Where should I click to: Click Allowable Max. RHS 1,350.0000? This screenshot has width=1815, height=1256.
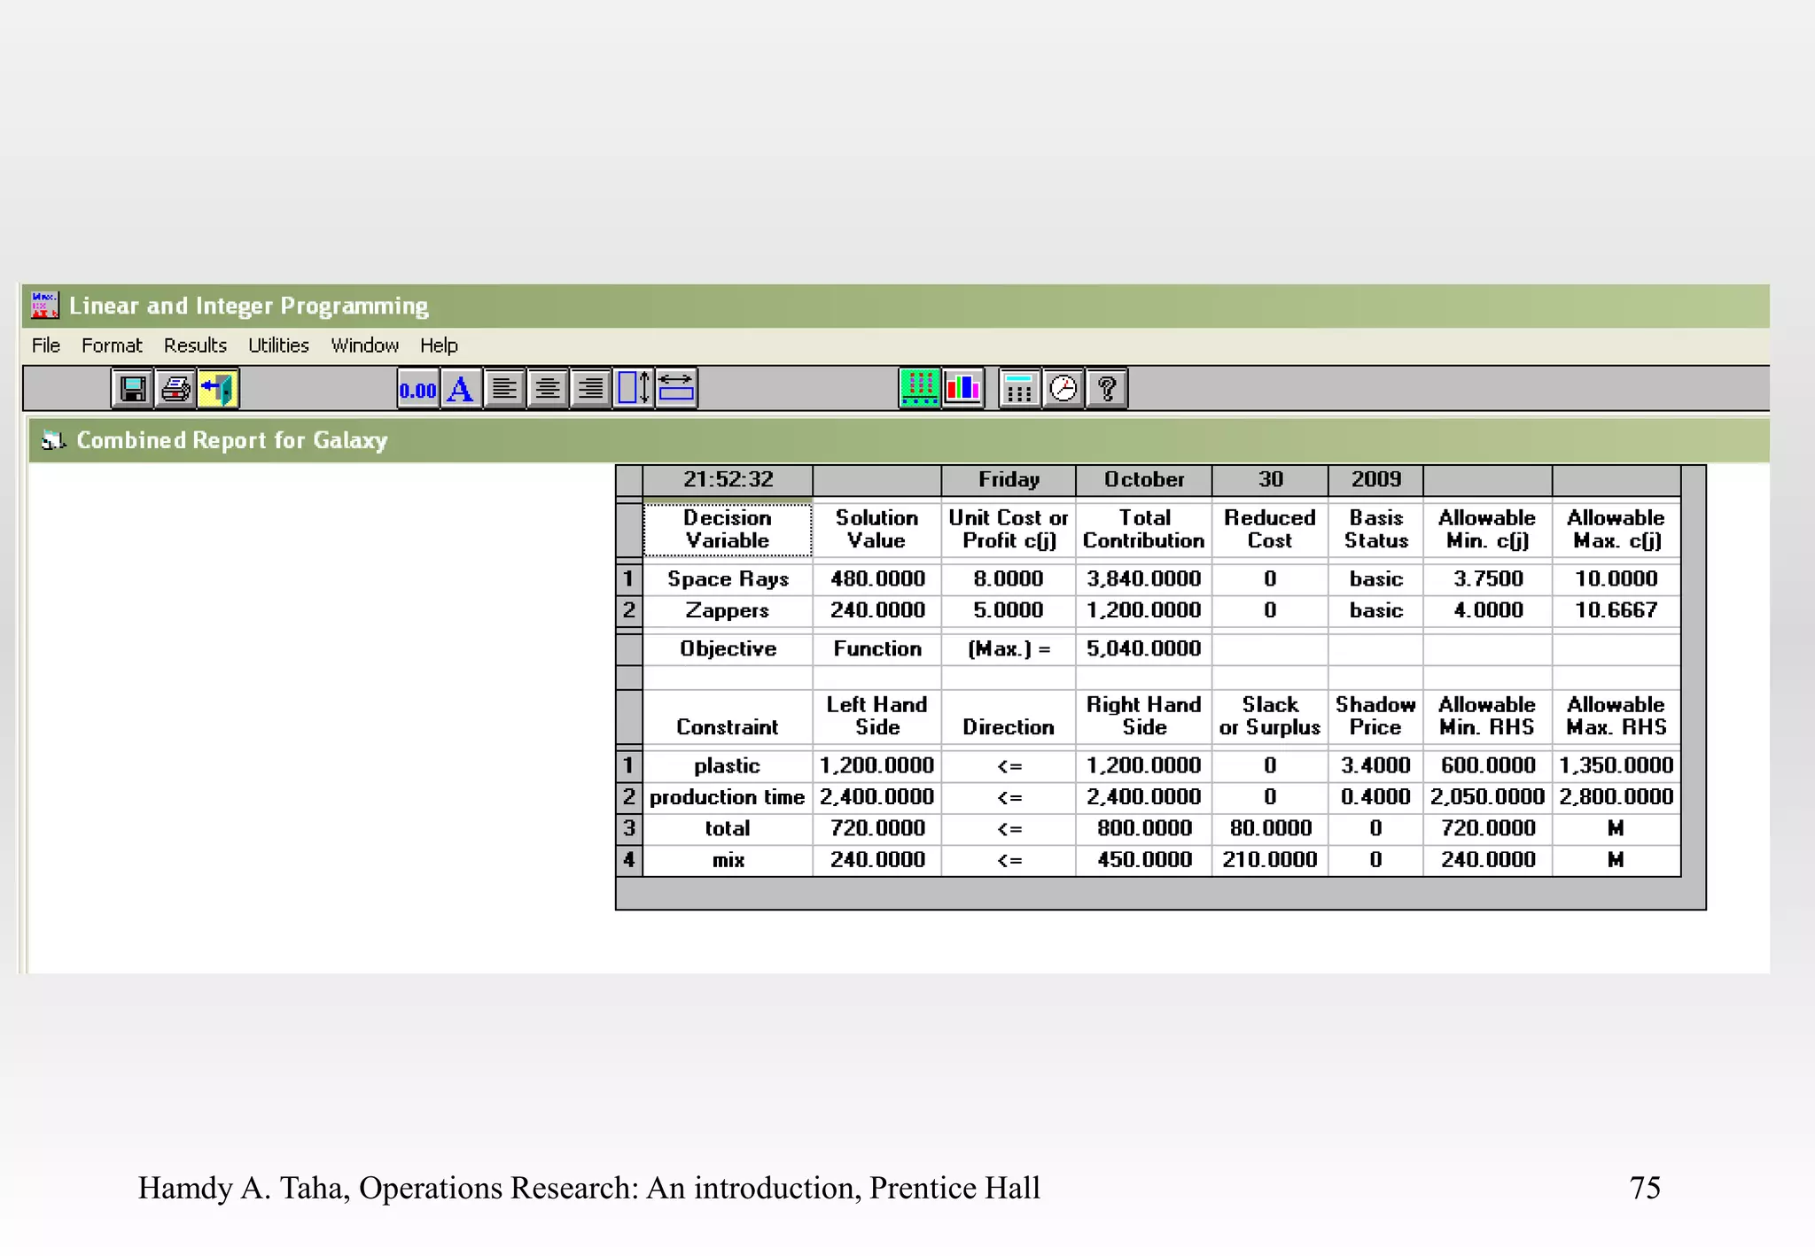1616,766
